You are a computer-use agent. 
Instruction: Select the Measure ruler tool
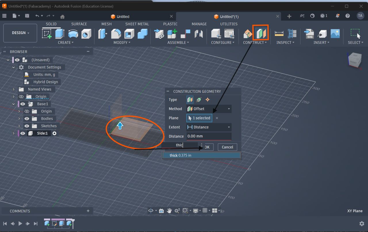[x=279, y=34]
